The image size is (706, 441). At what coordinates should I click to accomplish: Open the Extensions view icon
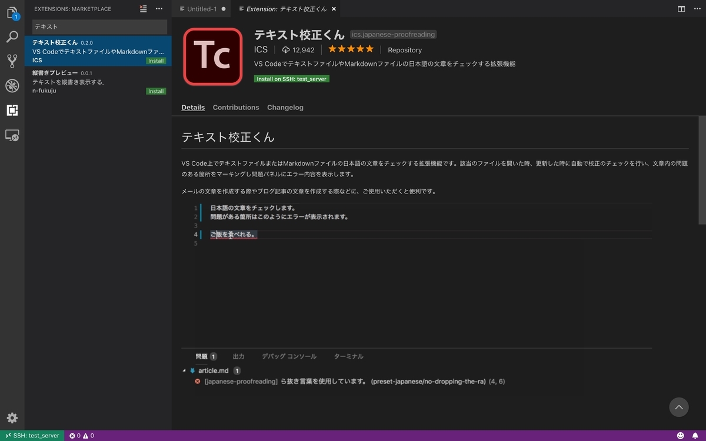click(x=12, y=110)
